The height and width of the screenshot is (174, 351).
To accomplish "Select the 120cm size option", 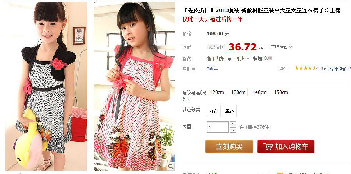I will pyautogui.click(x=217, y=92).
